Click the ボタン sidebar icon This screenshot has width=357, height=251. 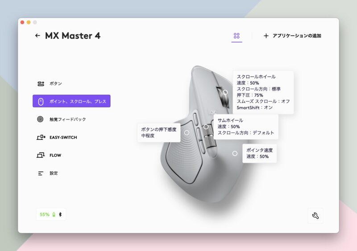[41, 84]
